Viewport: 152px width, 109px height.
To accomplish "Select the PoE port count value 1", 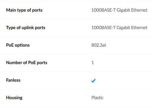I will (93, 63).
